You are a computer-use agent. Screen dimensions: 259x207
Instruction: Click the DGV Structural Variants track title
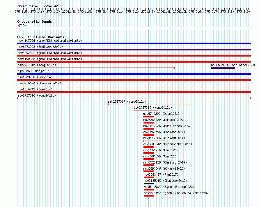(41, 37)
